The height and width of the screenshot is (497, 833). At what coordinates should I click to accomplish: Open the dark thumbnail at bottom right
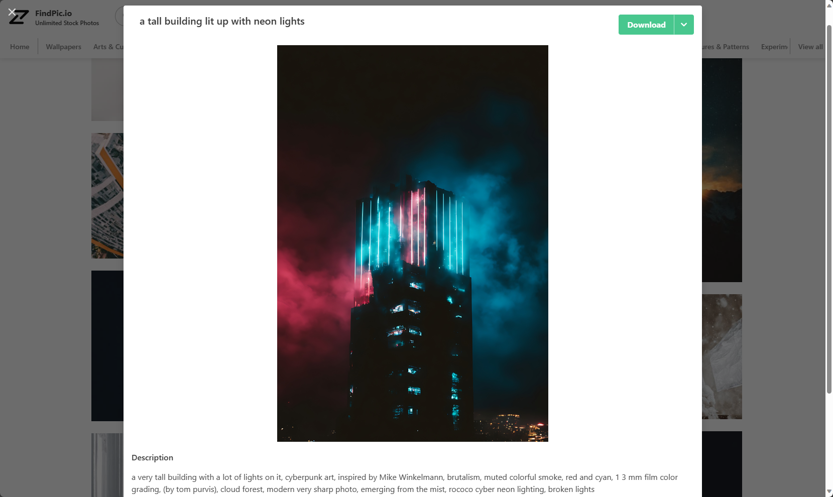(722, 464)
